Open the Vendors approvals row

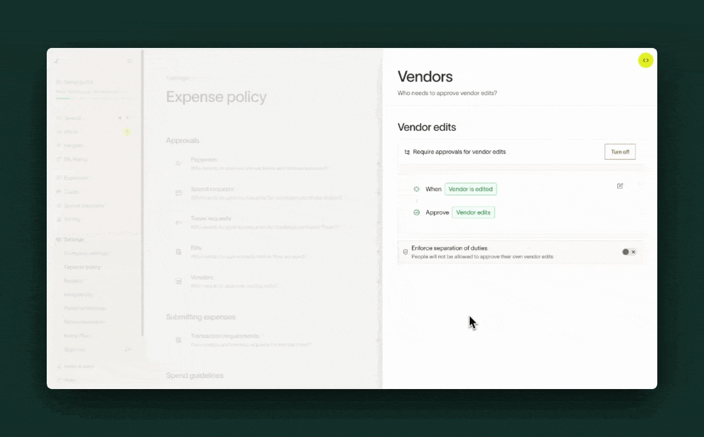point(274,282)
